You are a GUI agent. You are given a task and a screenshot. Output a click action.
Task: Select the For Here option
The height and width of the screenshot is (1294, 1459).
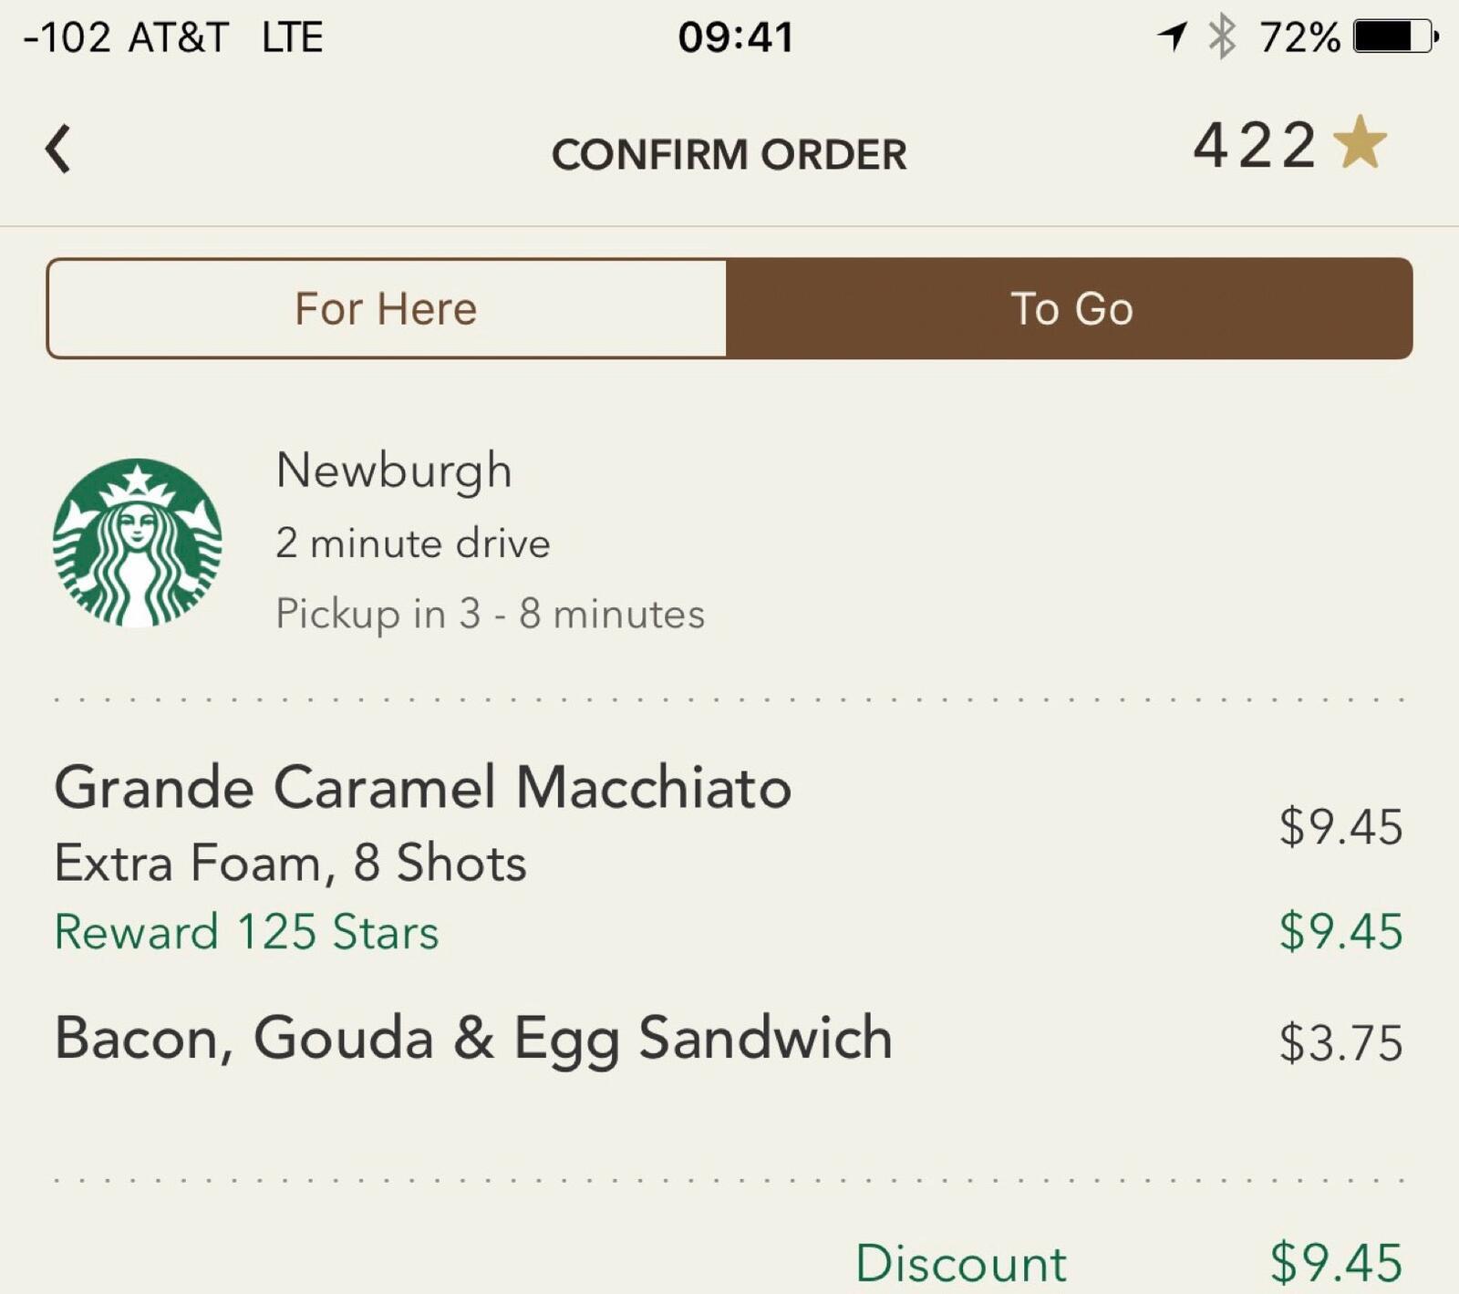(x=387, y=308)
